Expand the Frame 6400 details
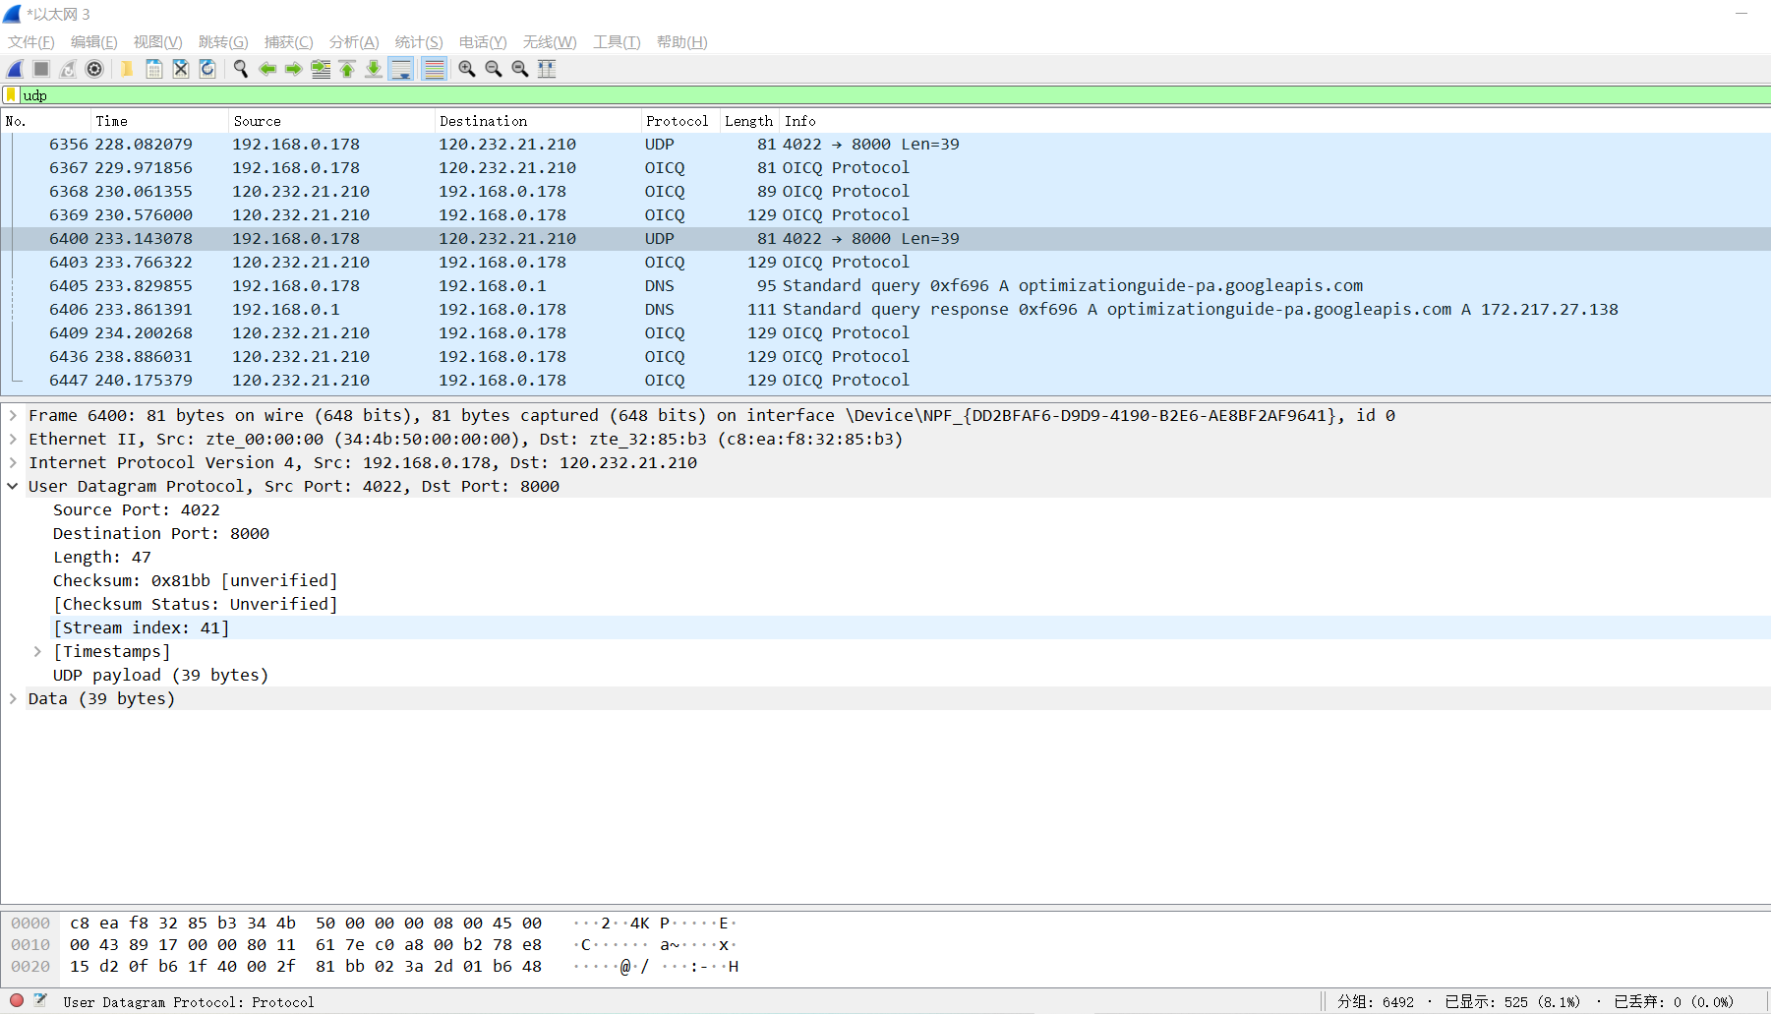The height and width of the screenshot is (1014, 1771). point(13,415)
